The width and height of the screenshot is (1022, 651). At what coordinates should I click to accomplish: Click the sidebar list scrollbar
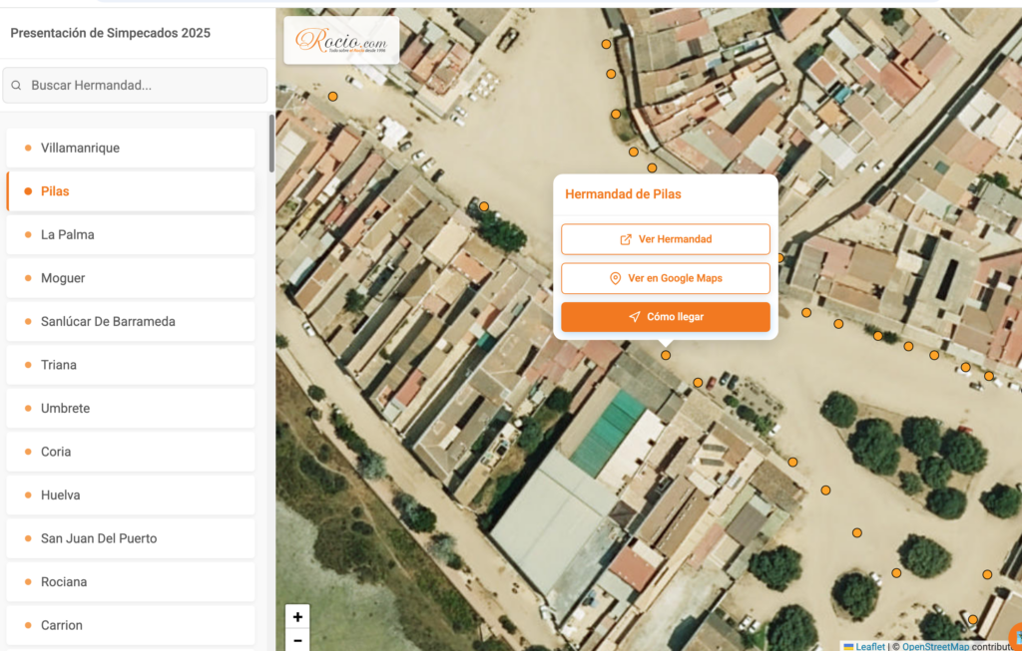pos(271,145)
